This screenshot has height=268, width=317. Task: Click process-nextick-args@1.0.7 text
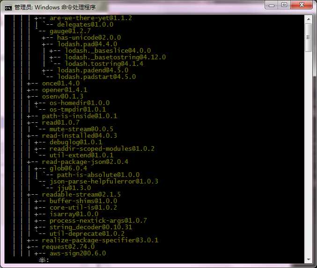click(98, 221)
